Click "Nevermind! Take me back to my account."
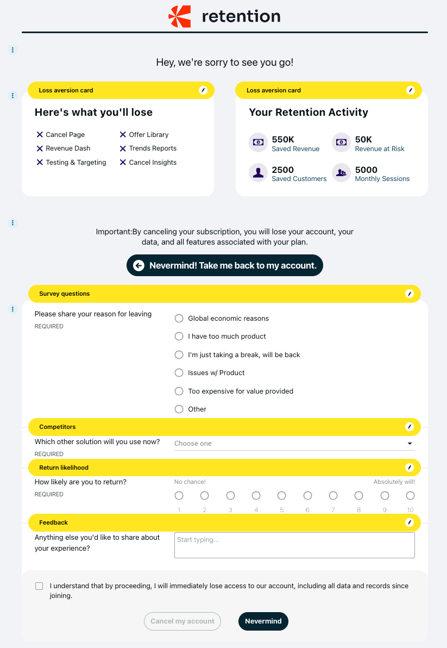 pyautogui.click(x=225, y=265)
